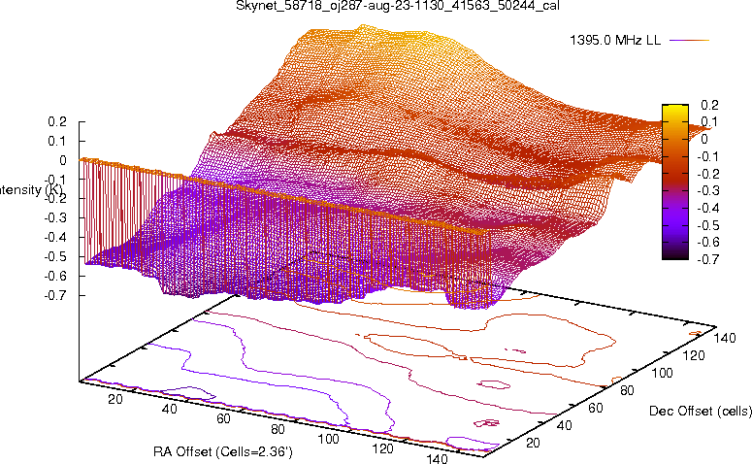Click the -0.5 tick on the intensity axis
752x464 pixels.
[55, 256]
